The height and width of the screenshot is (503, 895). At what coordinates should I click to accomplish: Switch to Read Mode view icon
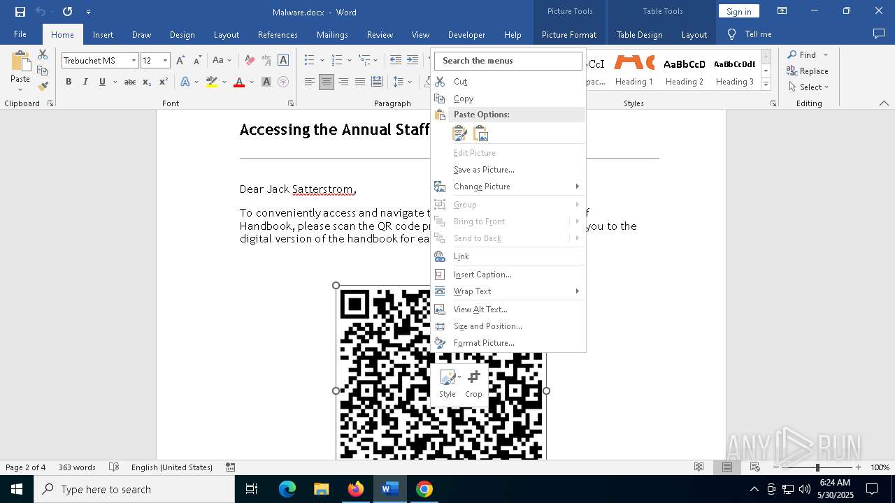pyautogui.click(x=699, y=467)
